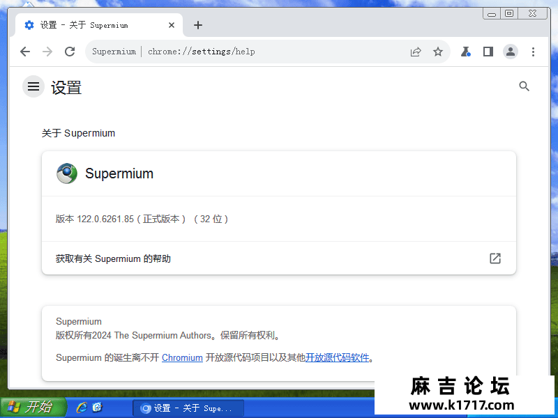Share this page via the share icon
Screen dimensions: 558x418
pyautogui.click(x=416, y=52)
